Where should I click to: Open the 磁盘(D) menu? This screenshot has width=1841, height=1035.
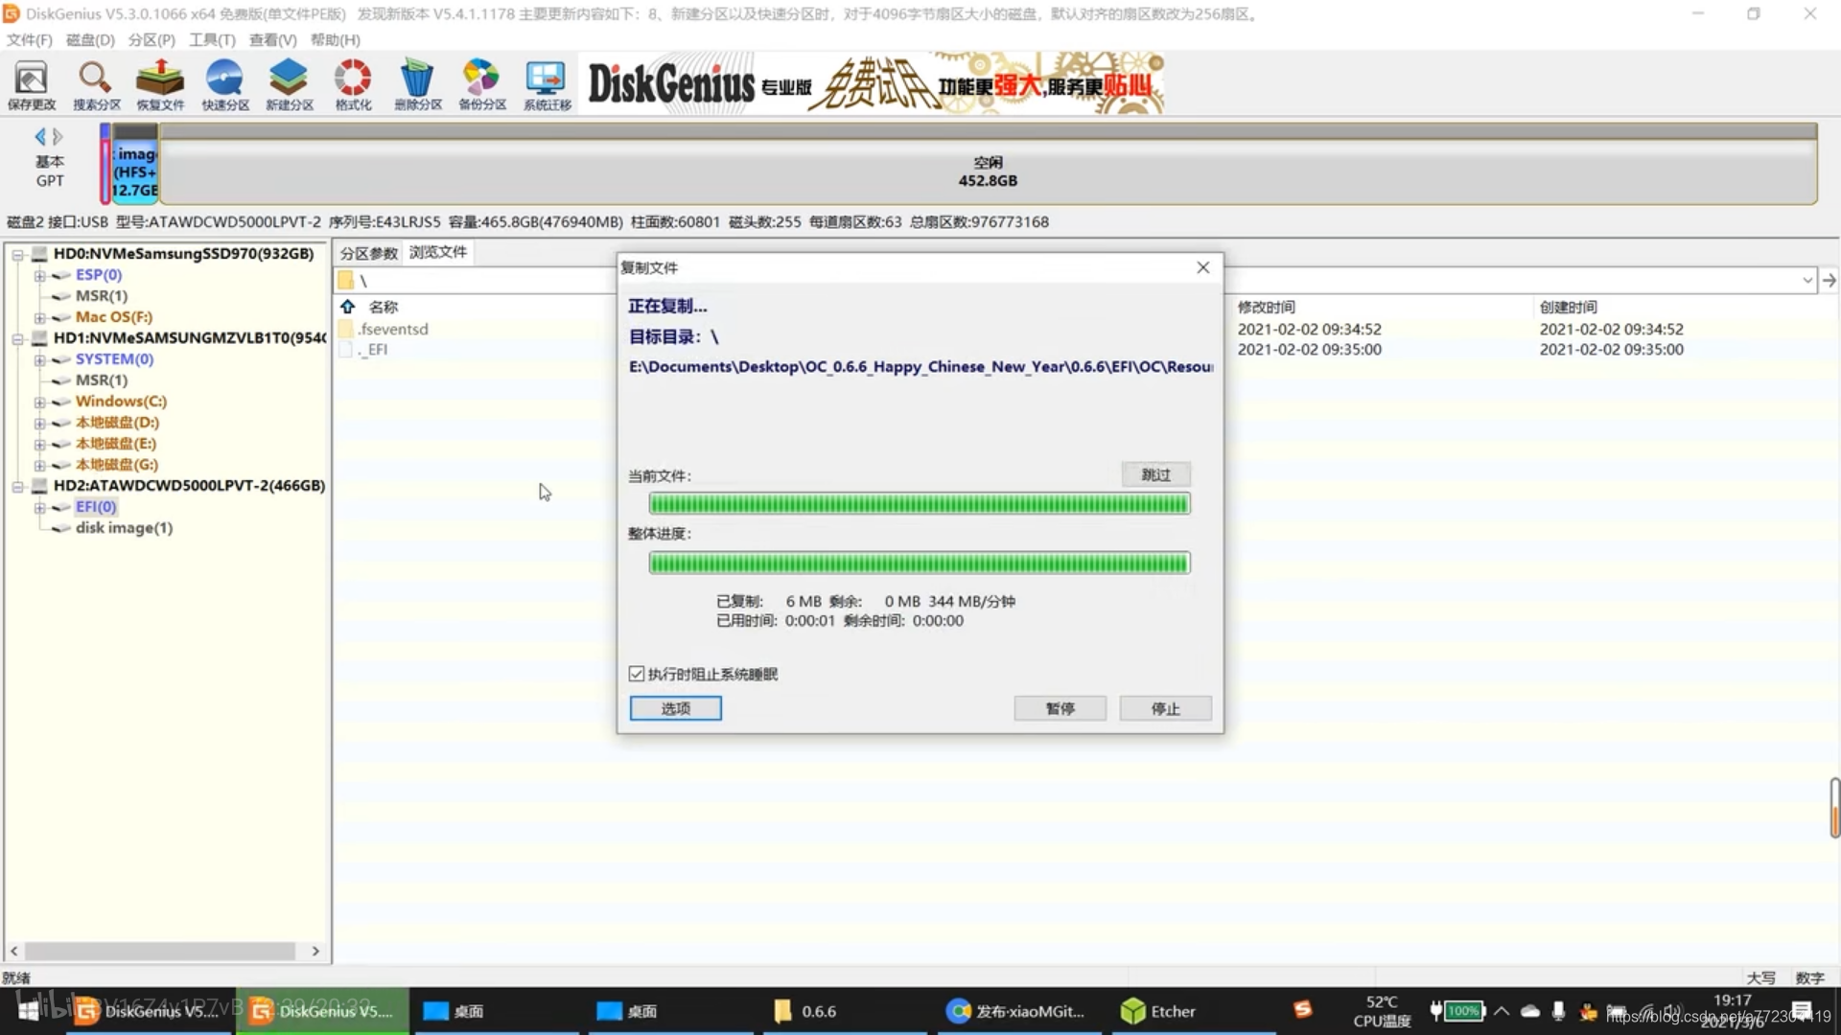point(90,39)
